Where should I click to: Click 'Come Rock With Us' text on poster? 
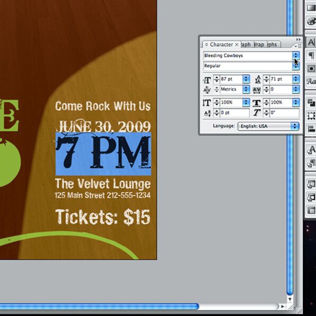[x=103, y=106]
